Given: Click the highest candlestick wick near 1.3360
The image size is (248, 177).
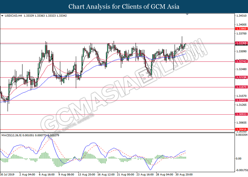Looking at the screenshot, I should click(x=182, y=38).
